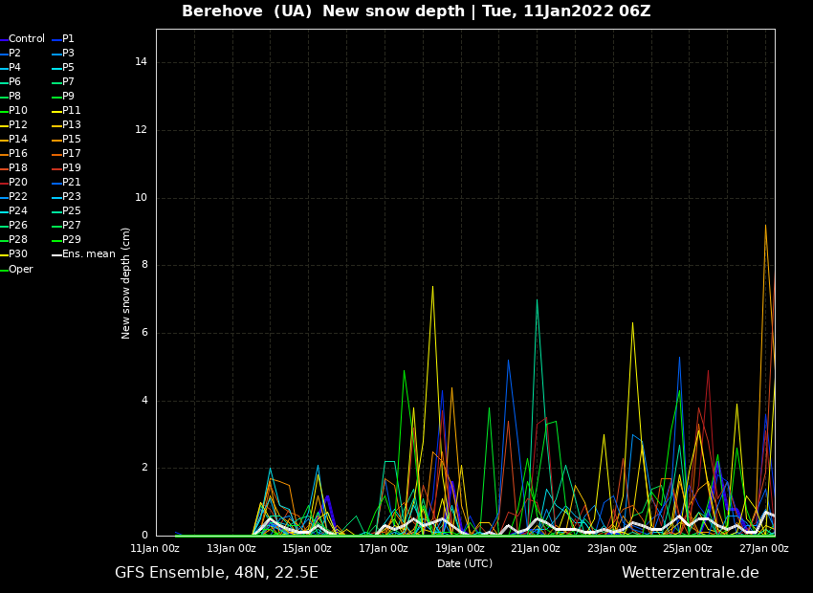This screenshot has width=813, height=593.
Task: Click the Oper legend label
Action: pyautogui.click(x=20, y=270)
